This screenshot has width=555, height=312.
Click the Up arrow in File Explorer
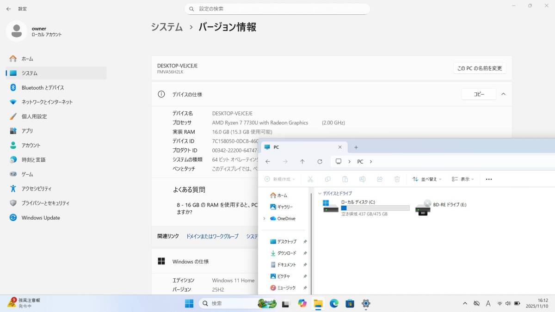pos(302,162)
